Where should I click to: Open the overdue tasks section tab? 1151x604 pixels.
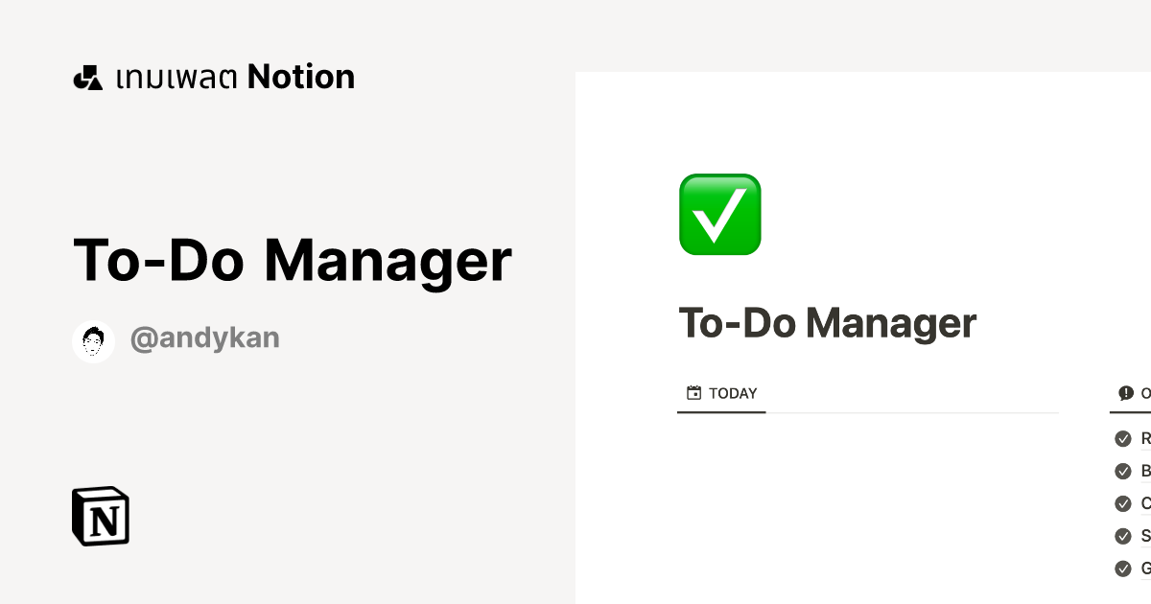[x=1137, y=393]
